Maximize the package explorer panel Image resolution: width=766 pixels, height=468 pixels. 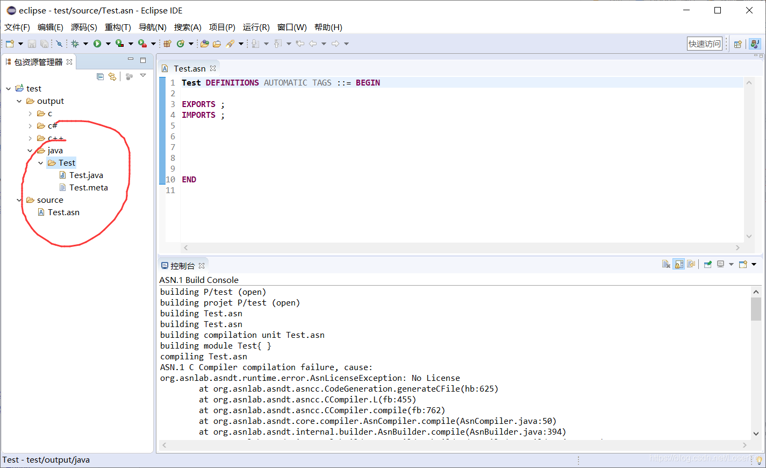point(143,60)
